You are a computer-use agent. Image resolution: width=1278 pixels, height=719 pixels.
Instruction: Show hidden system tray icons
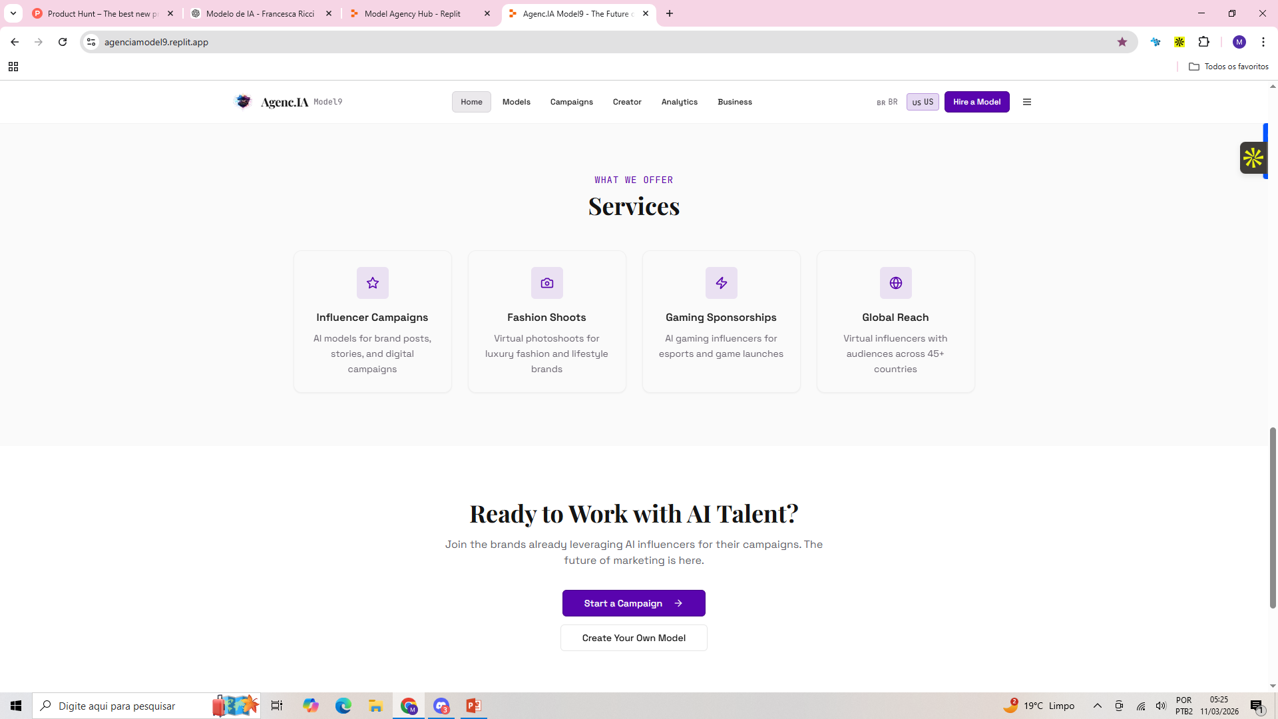pyautogui.click(x=1098, y=706)
